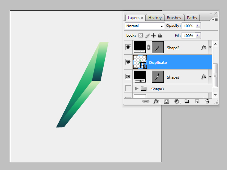The image size is (227, 170).
Task: Click the Shape3 fx effects icon
Action: click(204, 77)
